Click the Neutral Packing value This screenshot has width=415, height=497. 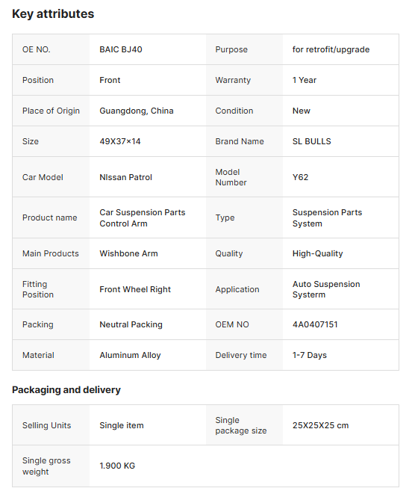tap(131, 324)
